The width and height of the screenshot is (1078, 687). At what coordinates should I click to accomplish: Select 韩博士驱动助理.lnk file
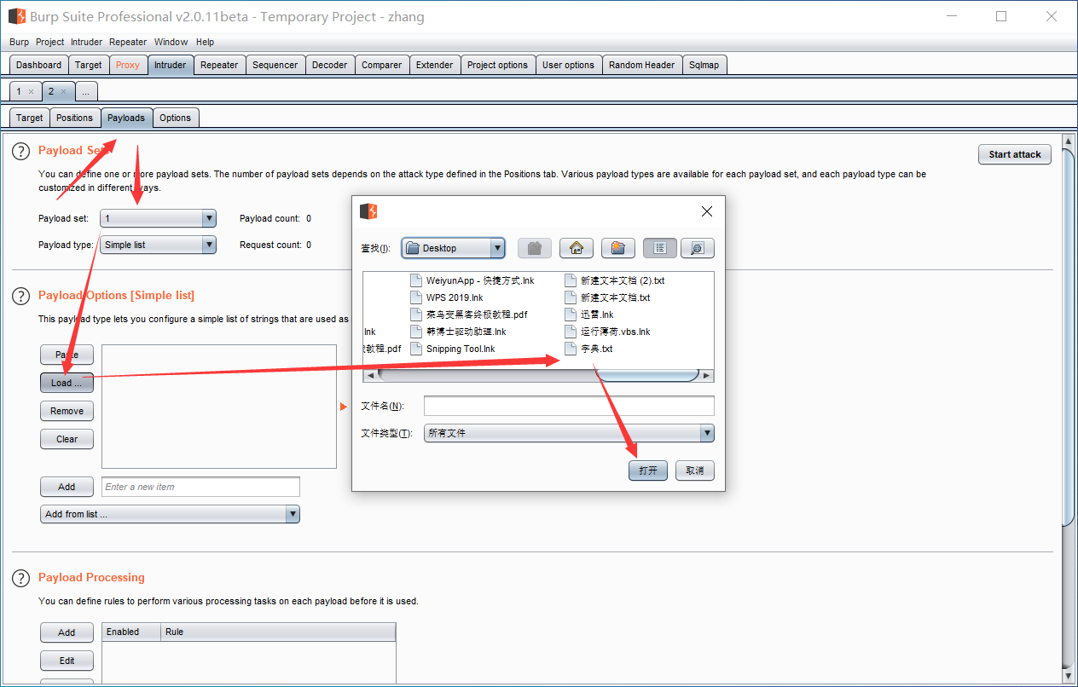pos(459,332)
